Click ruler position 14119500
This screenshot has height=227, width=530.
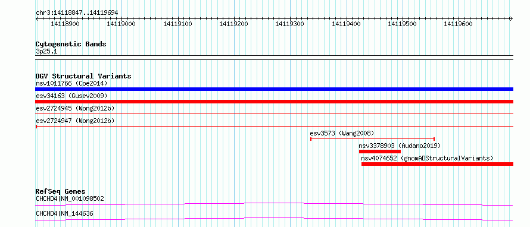[x=402, y=24]
